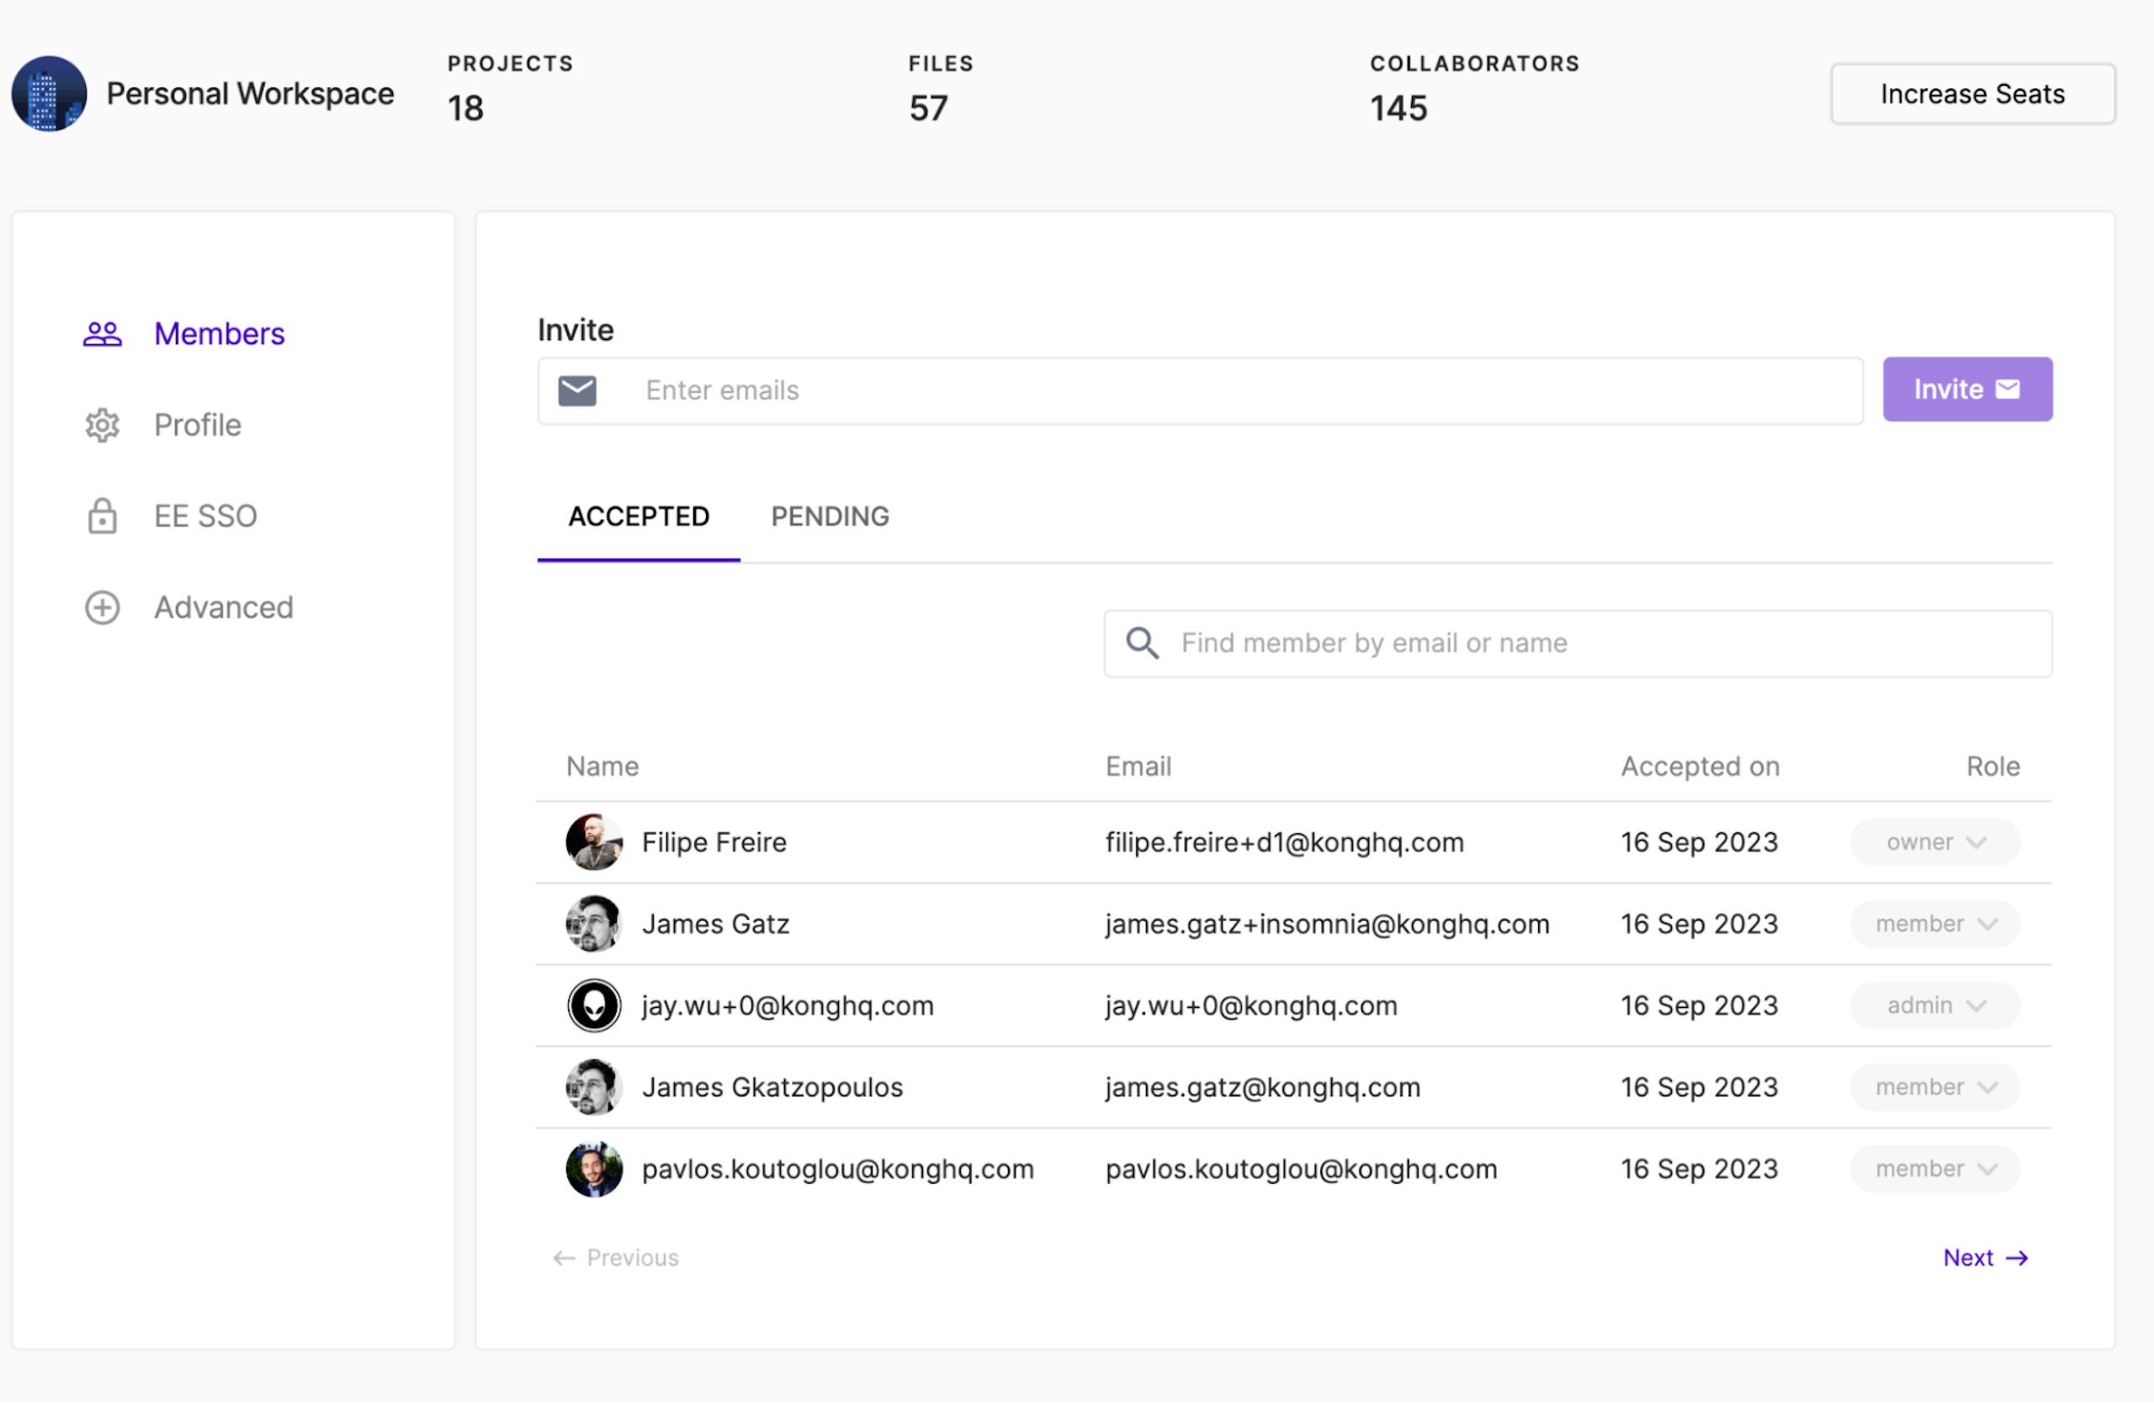Select the ACCEPTED tab
Screen dimensions: 2154x1406
coord(638,517)
